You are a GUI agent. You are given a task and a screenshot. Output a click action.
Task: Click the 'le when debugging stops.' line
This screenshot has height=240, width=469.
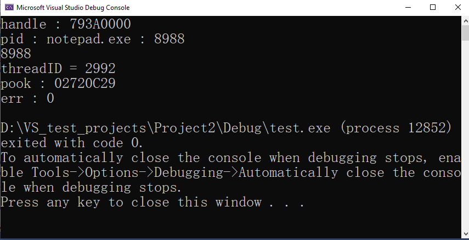coord(91,188)
